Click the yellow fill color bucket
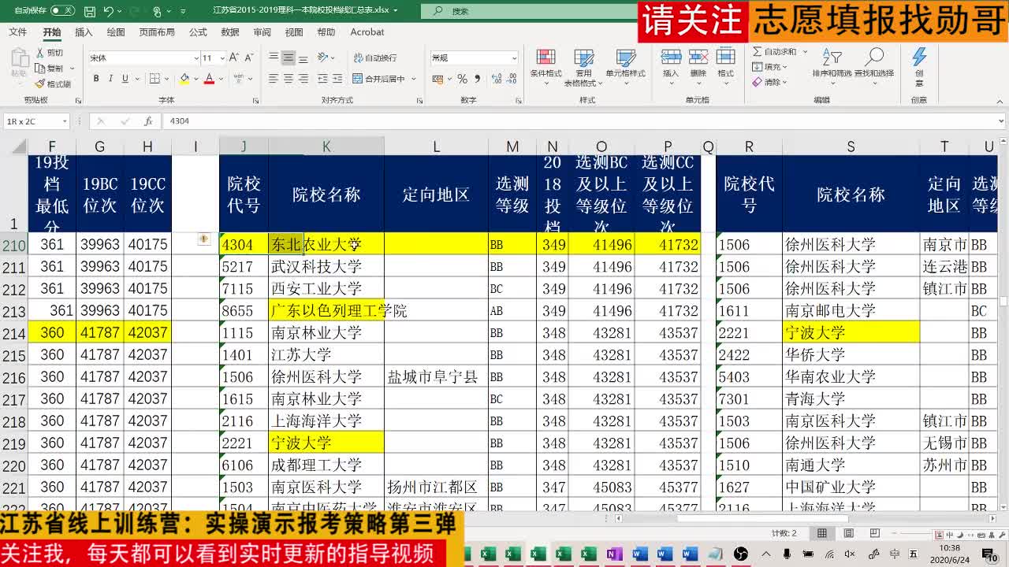Image resolution: width=1009 pixels, height=567 pixels. click(184, 79)
